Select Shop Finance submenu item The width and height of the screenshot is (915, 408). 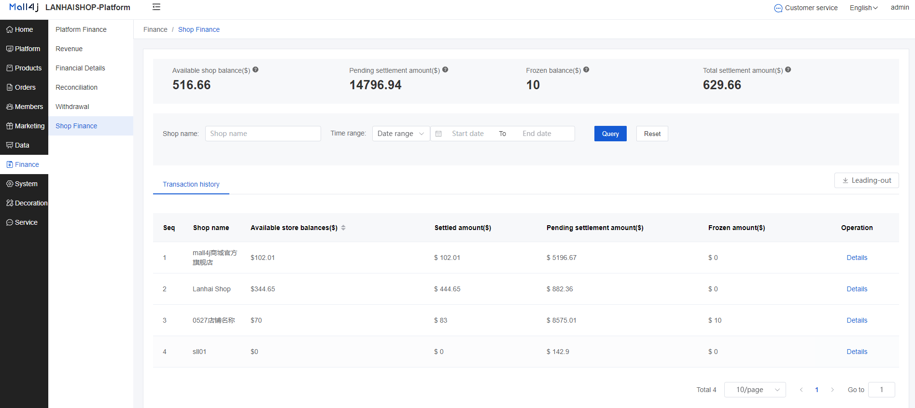[x=91, y=126]
